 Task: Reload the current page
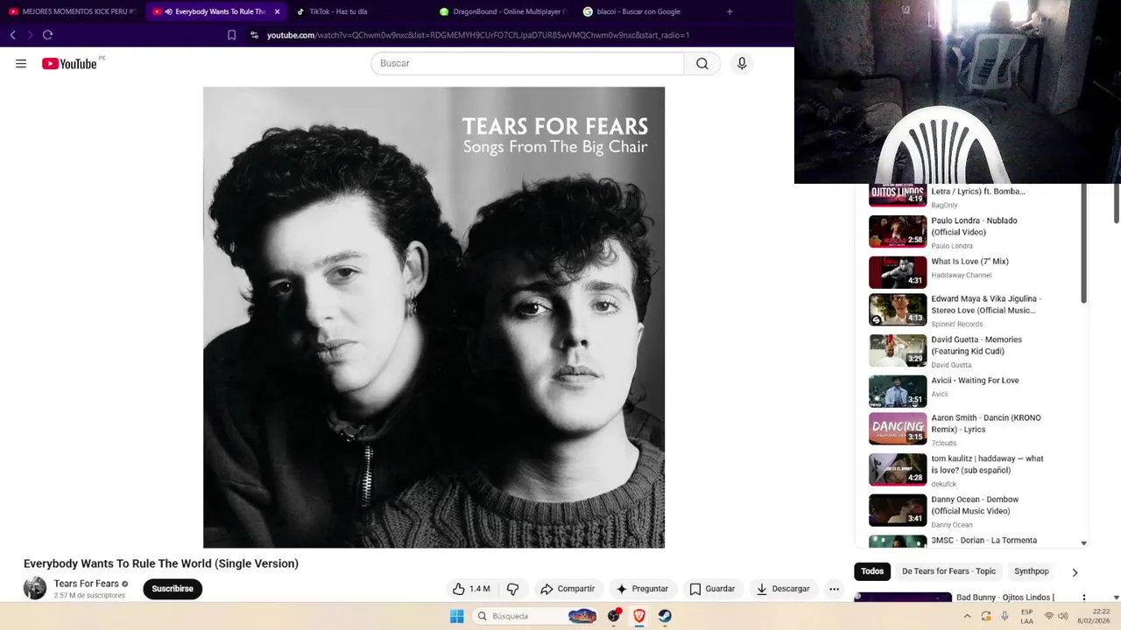47,35
